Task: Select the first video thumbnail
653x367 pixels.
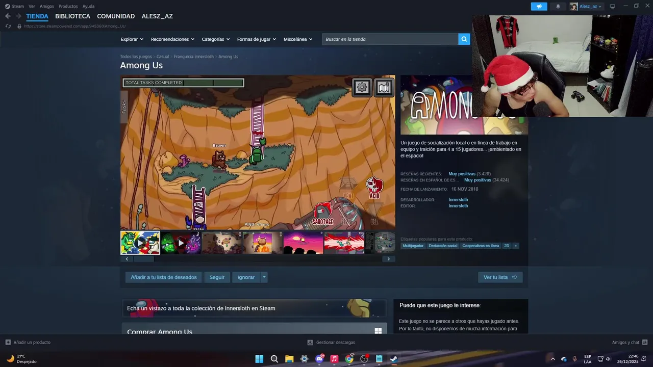Action: tap(140, 243)
